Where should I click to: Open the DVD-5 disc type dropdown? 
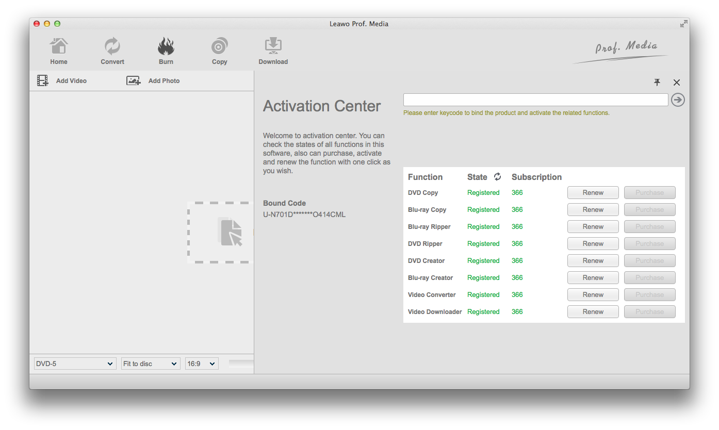[75, 363]
